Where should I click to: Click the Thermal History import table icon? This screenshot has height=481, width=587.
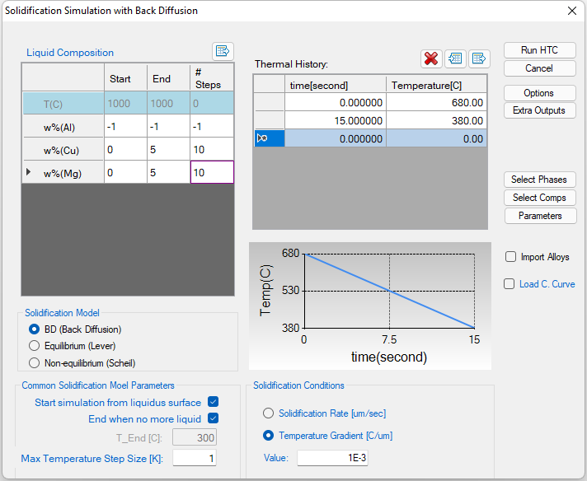[455, 58]
